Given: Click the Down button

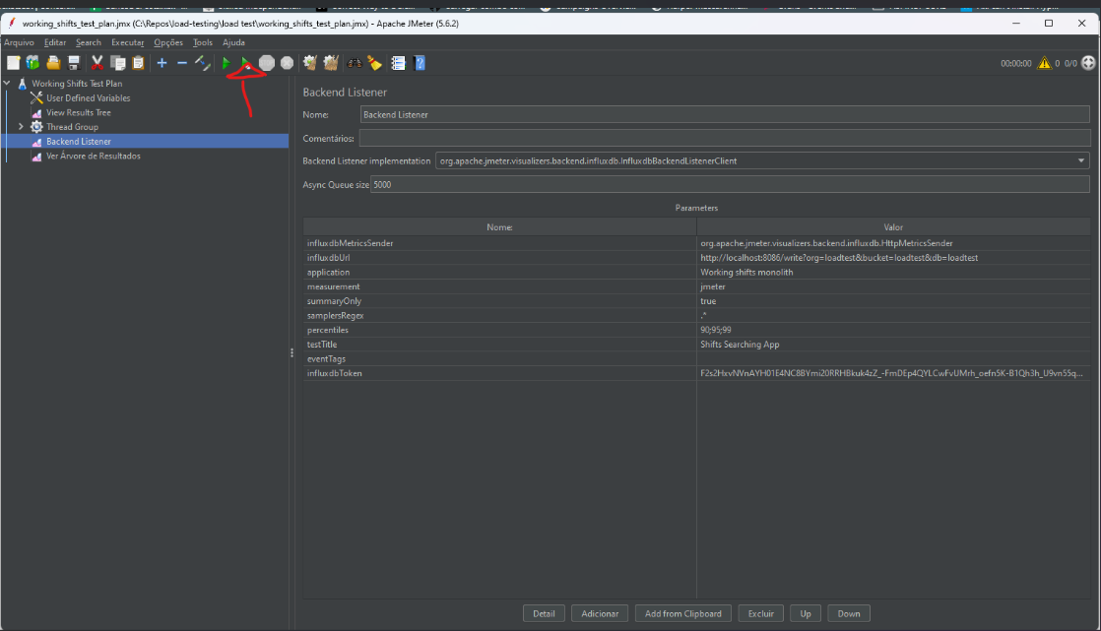Looking at the screenshot, I should 848,613.
